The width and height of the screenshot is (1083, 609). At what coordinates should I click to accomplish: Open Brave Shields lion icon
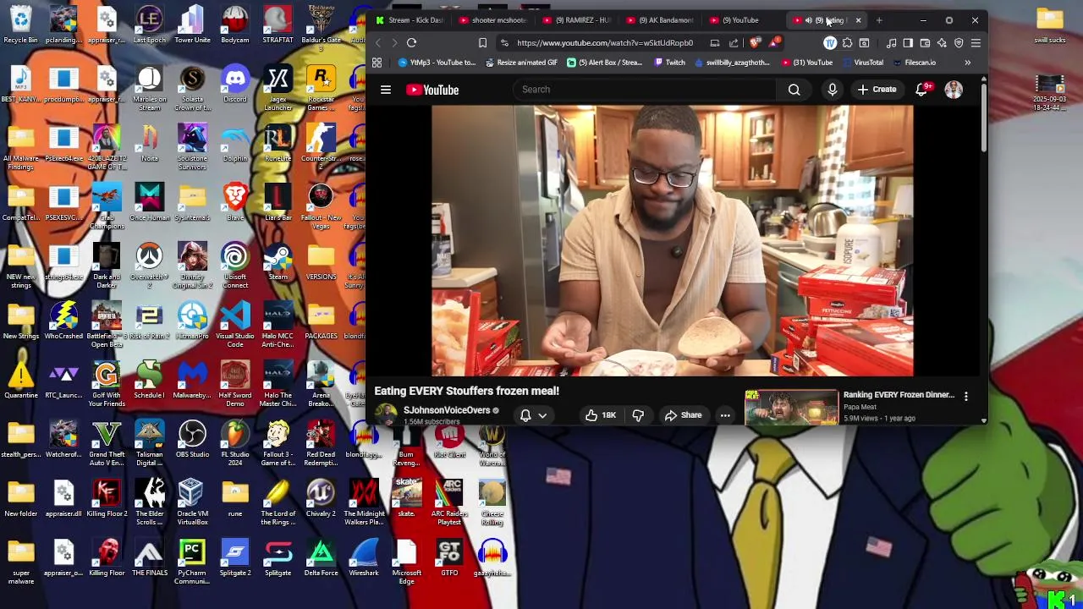pos(755,42)
